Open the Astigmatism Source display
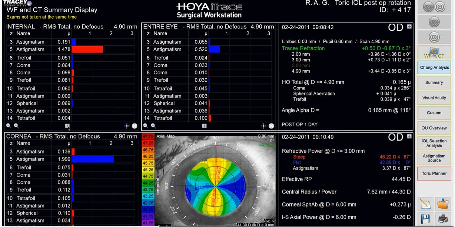Viewport: 455px width, 227px height. click(x=434, y=158)
